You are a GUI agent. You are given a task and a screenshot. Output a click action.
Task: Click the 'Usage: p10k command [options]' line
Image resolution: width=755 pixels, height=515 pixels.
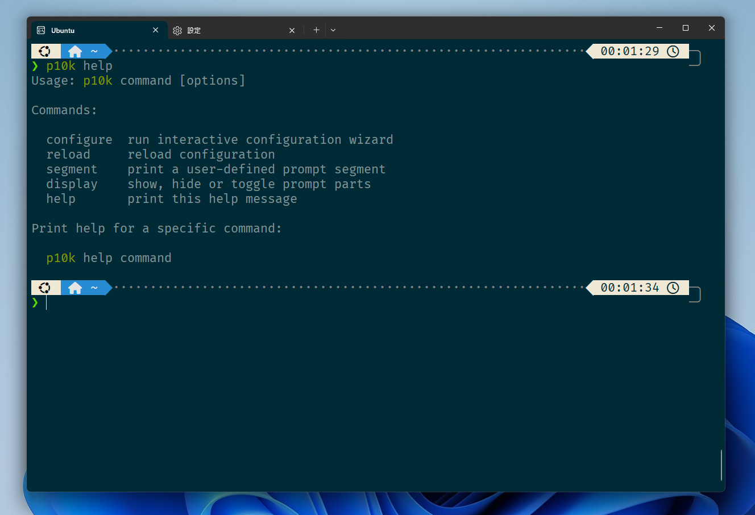pos(138,81)
